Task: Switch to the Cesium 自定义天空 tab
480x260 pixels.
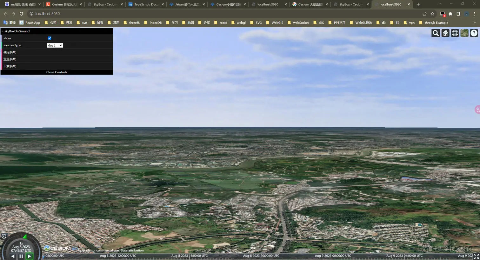Action: coord(64,4)
